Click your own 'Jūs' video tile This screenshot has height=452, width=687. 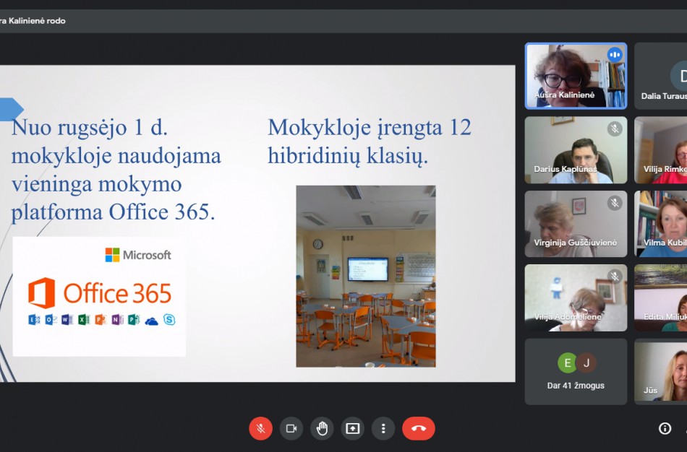tap(662, 372)
